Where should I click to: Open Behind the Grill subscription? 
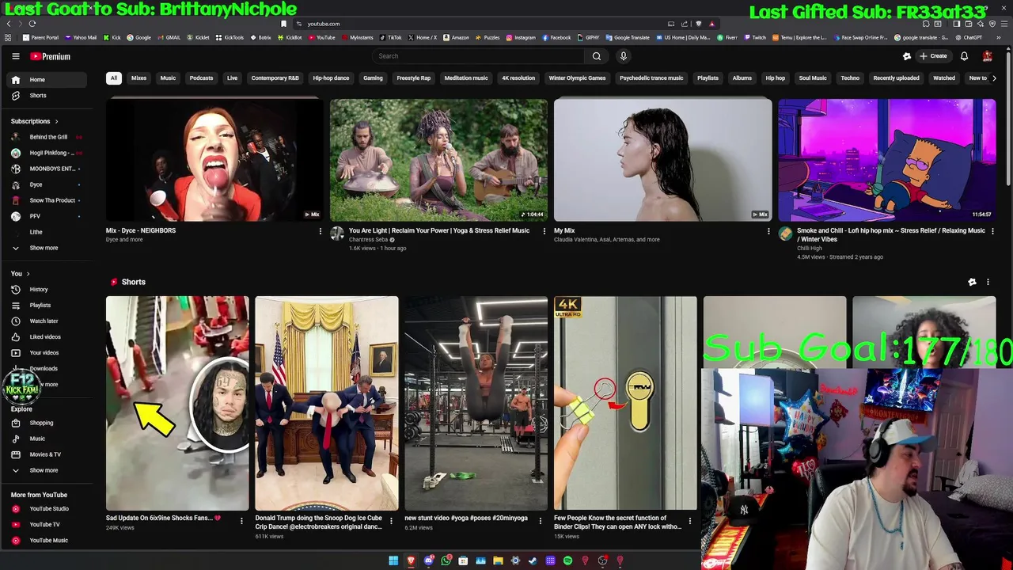coord(47,137)
